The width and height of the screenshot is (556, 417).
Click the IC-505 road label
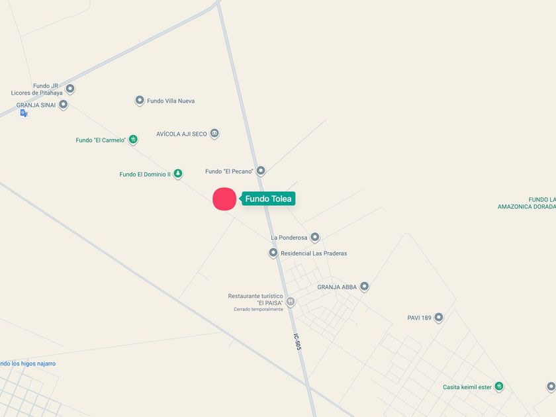(x=297, y=342)
